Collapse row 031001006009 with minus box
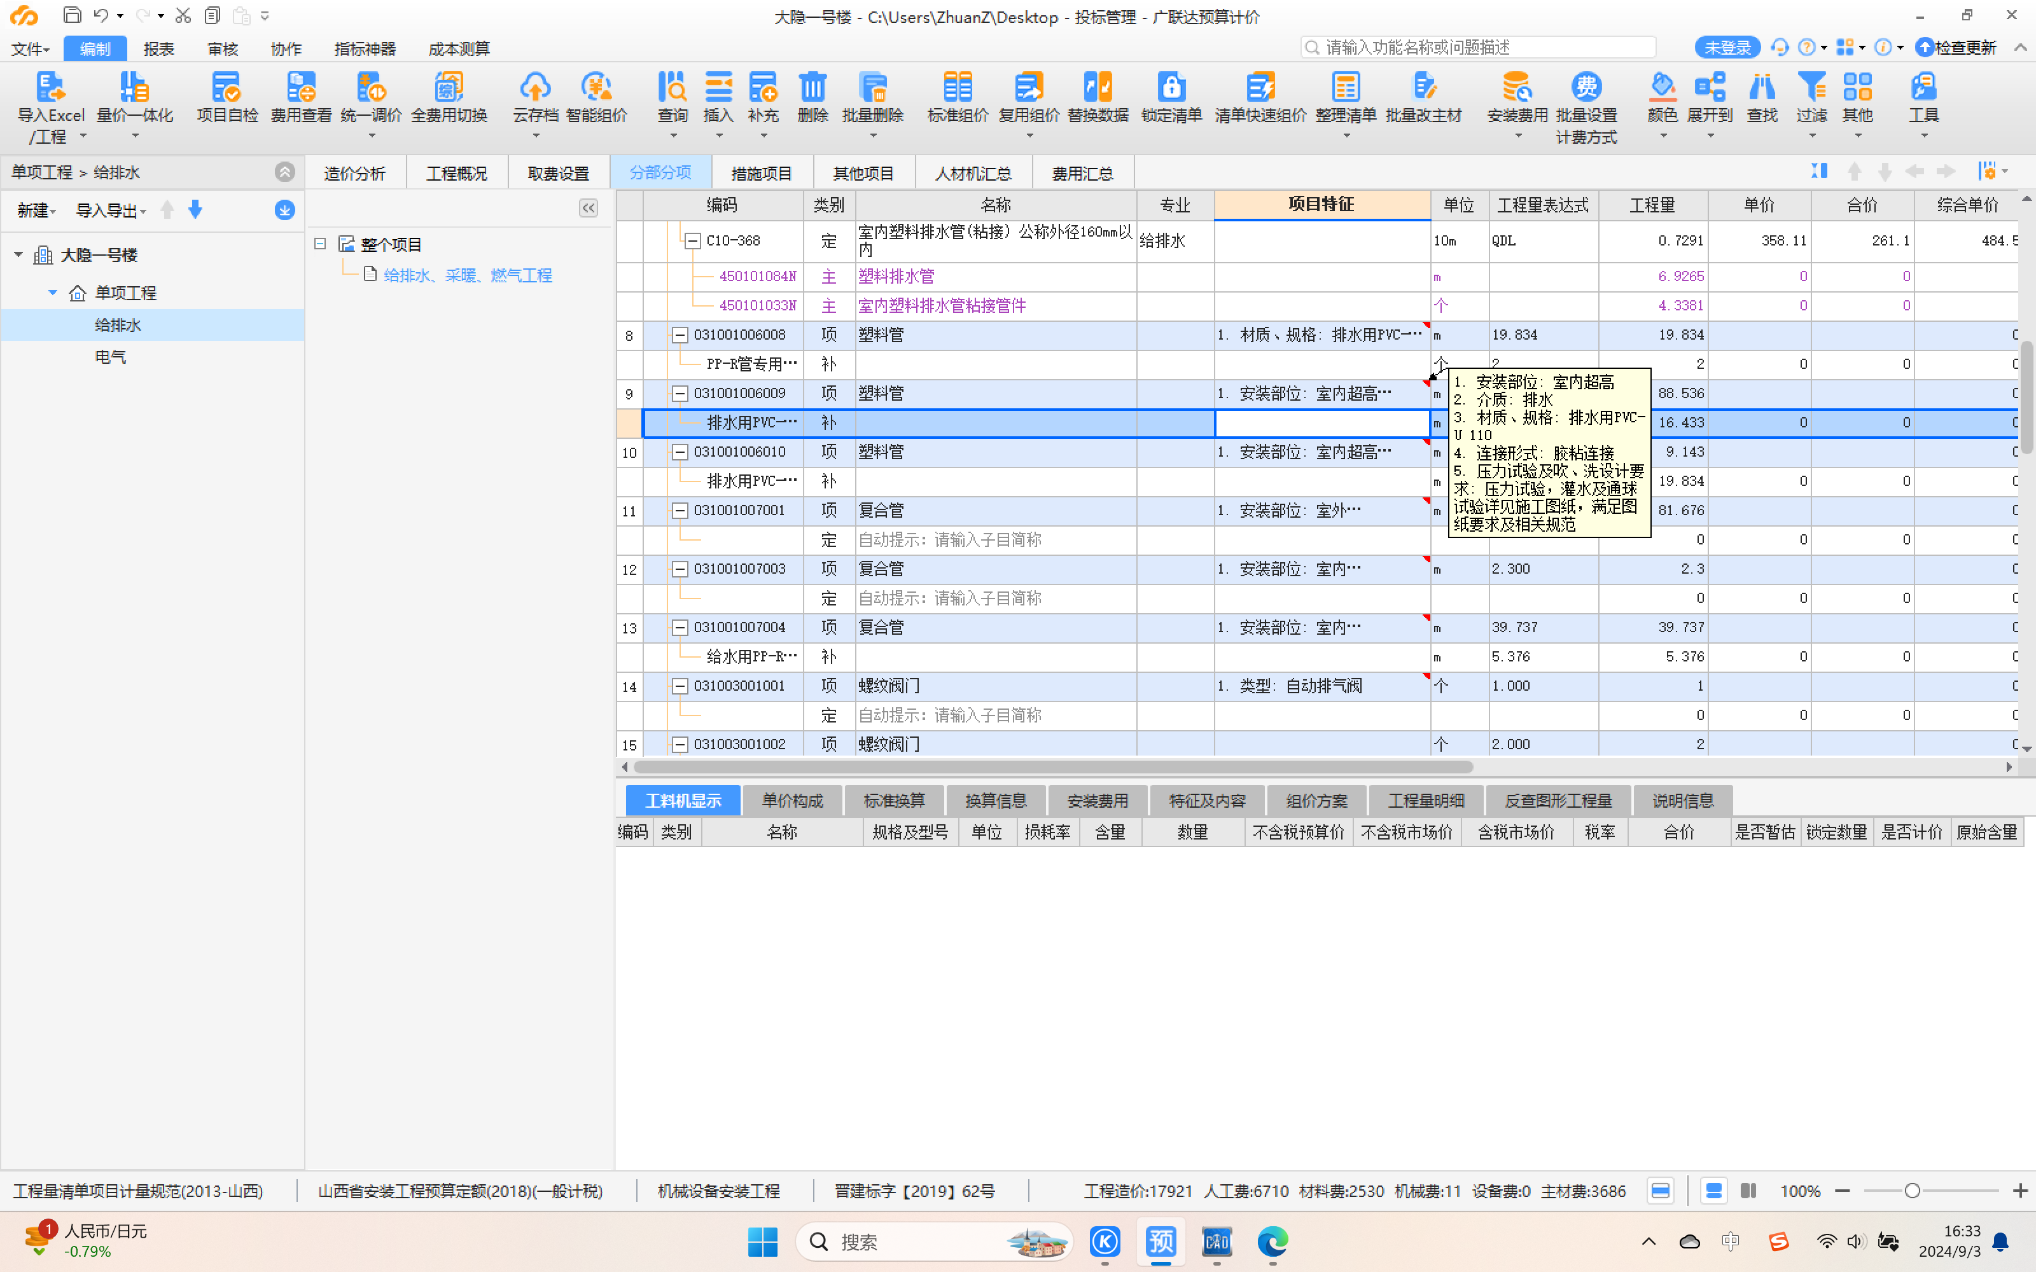The width and height of the screenshot is (2036, 1272). point(680,393)
